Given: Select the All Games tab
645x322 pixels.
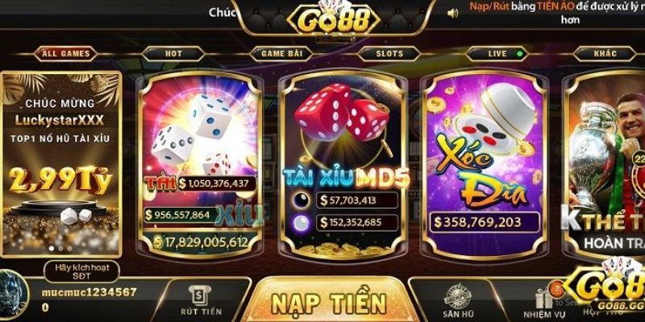Looking at the screenshot, I should (x=65, y=54).
